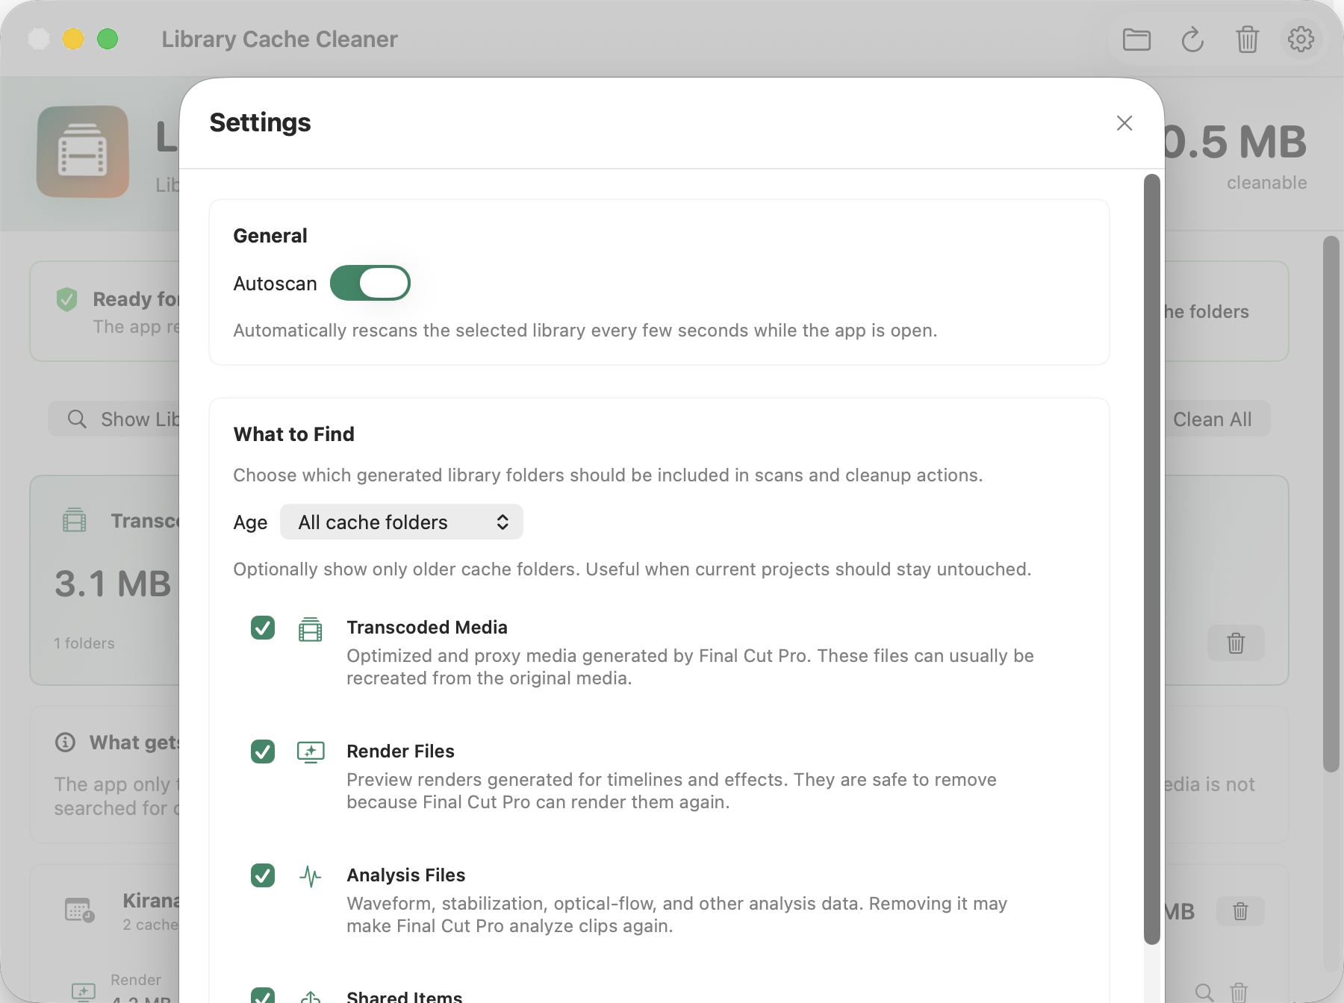
Task: Click the Transcoded Media heading text
Action: (427, 628)
